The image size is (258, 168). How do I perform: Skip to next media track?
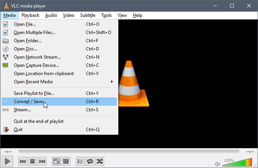point(42,161)
